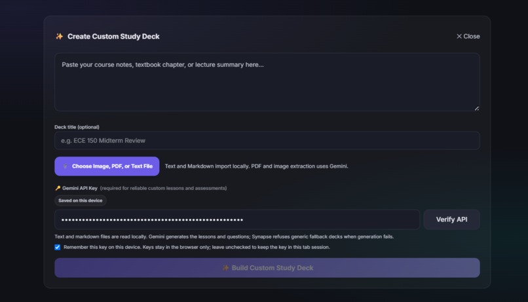Choose Image, PDF, or Text File button

pyautogui.click(x=107, y=166)
